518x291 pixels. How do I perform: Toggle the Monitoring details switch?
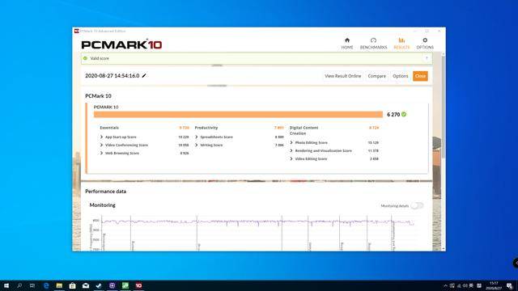(x=417, y=205)
